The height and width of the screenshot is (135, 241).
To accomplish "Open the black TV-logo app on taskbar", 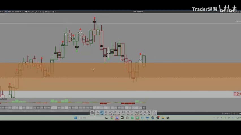I will tap(122, 118).
